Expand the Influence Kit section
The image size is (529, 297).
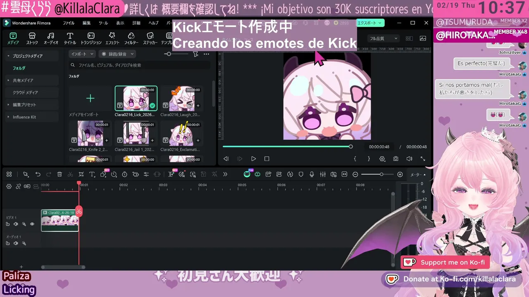click(8, 117)
